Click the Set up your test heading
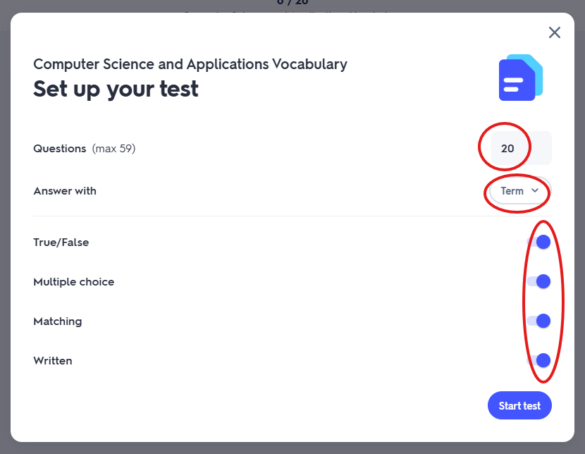This screenshot has height=454, width=585. (x=116, y=89)
